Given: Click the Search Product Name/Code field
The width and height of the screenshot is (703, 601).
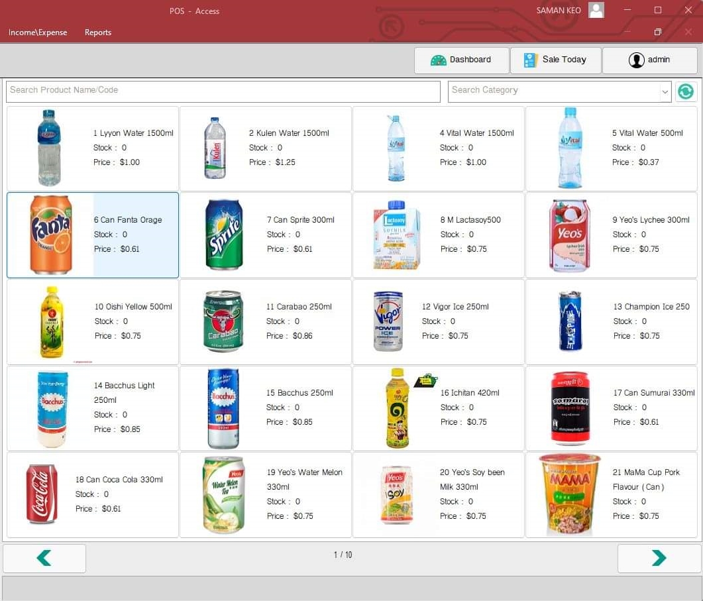Looking at the screenshot, I should (x=223, y=91).
